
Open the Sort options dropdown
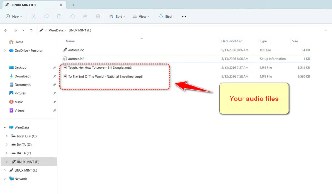[x=117, y=16]
